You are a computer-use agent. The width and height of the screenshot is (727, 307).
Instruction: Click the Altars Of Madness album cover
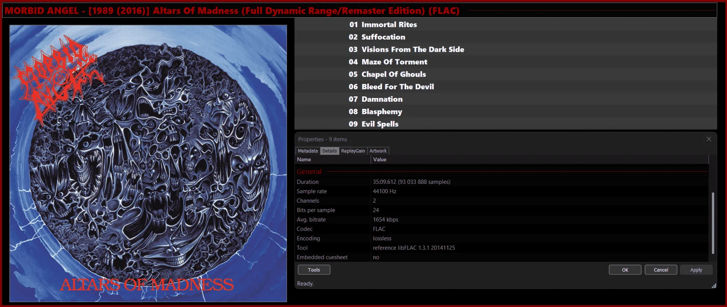tap(148, 163)
